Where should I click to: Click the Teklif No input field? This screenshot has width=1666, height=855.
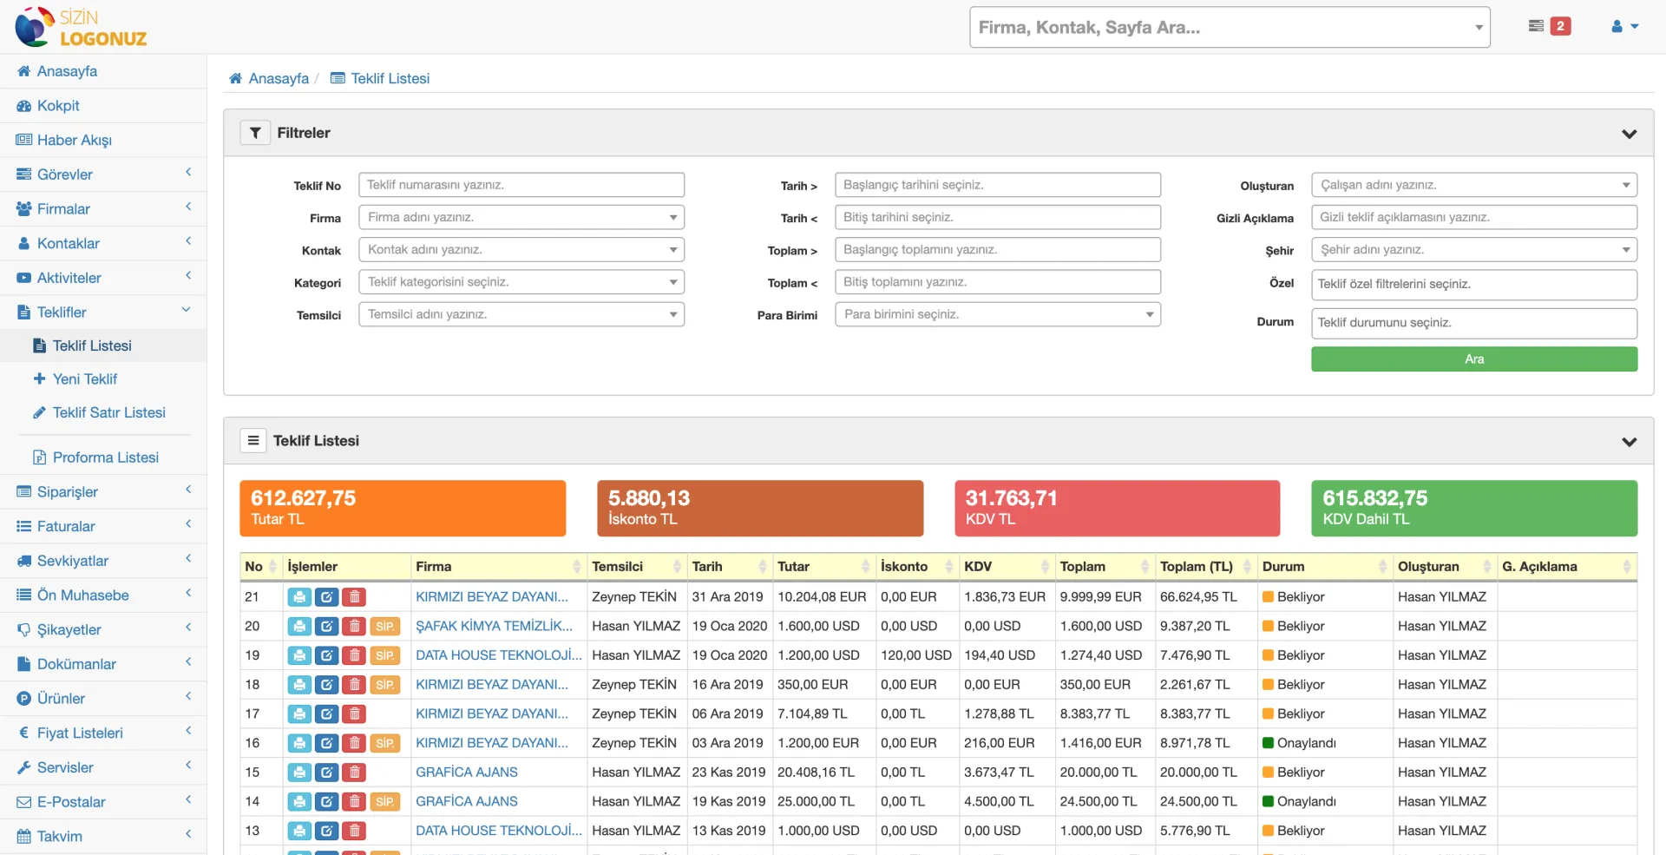coord(521,185)
